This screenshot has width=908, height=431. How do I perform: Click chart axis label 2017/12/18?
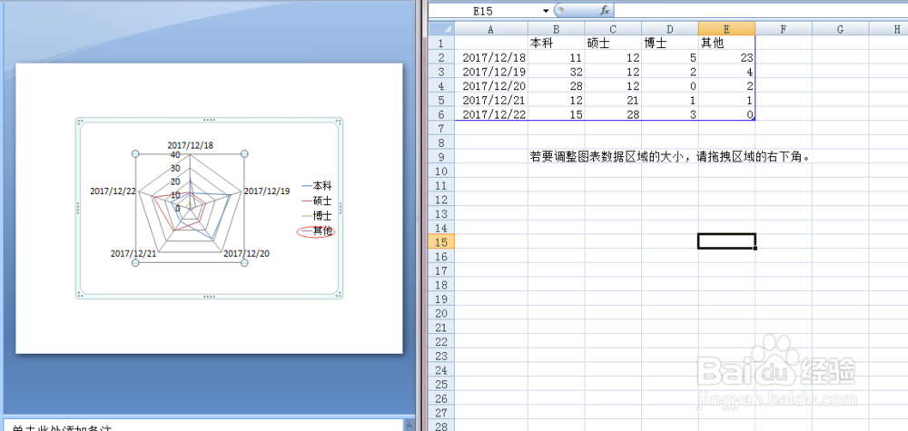(191, 145)
